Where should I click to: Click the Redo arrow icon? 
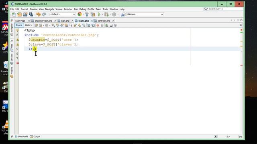pyautogui.click(x=44, y=14)
